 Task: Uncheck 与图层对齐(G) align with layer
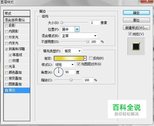pyautogui.click(x=79, y=64)
